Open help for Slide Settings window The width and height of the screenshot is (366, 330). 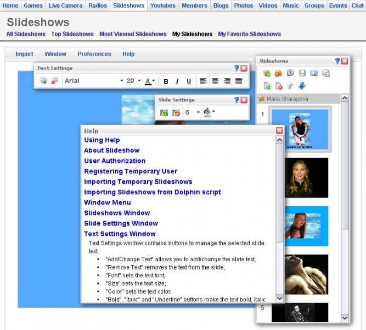point(237,100)
